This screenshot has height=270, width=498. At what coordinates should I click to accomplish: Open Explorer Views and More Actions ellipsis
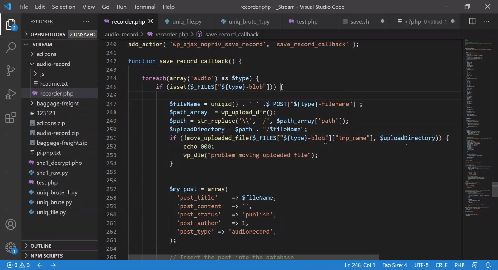[x=86, y=21]
